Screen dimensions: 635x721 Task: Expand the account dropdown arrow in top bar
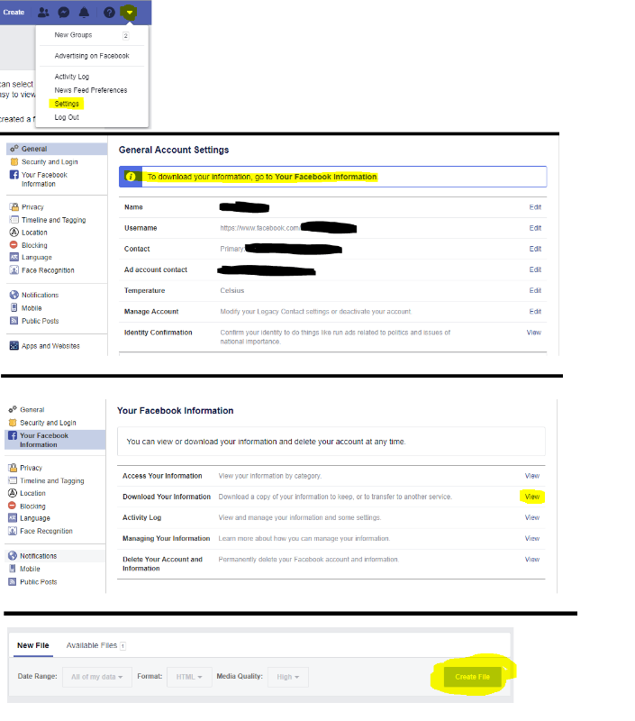tap(131, 13)
